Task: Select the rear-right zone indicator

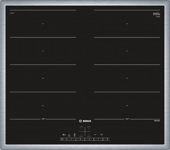Action: pos(89,128)
